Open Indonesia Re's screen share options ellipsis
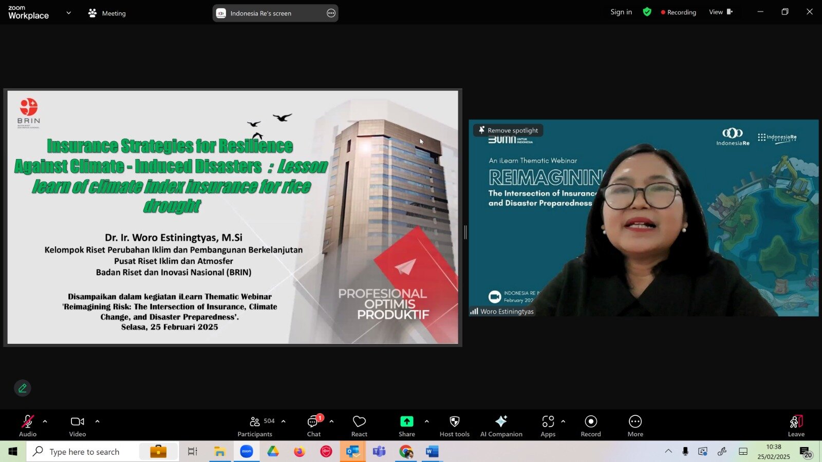822x462 pixels. (331, 13)
